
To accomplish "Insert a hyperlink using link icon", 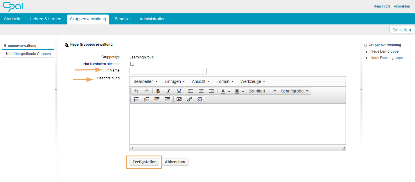I will click(189, 99).
